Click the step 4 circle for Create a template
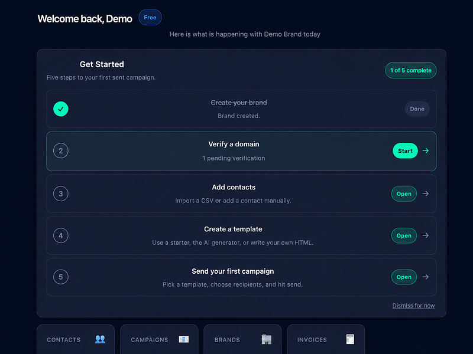Screen dimensions: 473x354 tap(61, 235)
